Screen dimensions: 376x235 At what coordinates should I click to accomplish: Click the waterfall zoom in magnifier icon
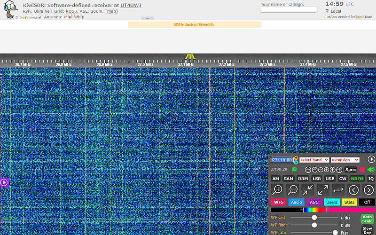[x=278, y=190]
